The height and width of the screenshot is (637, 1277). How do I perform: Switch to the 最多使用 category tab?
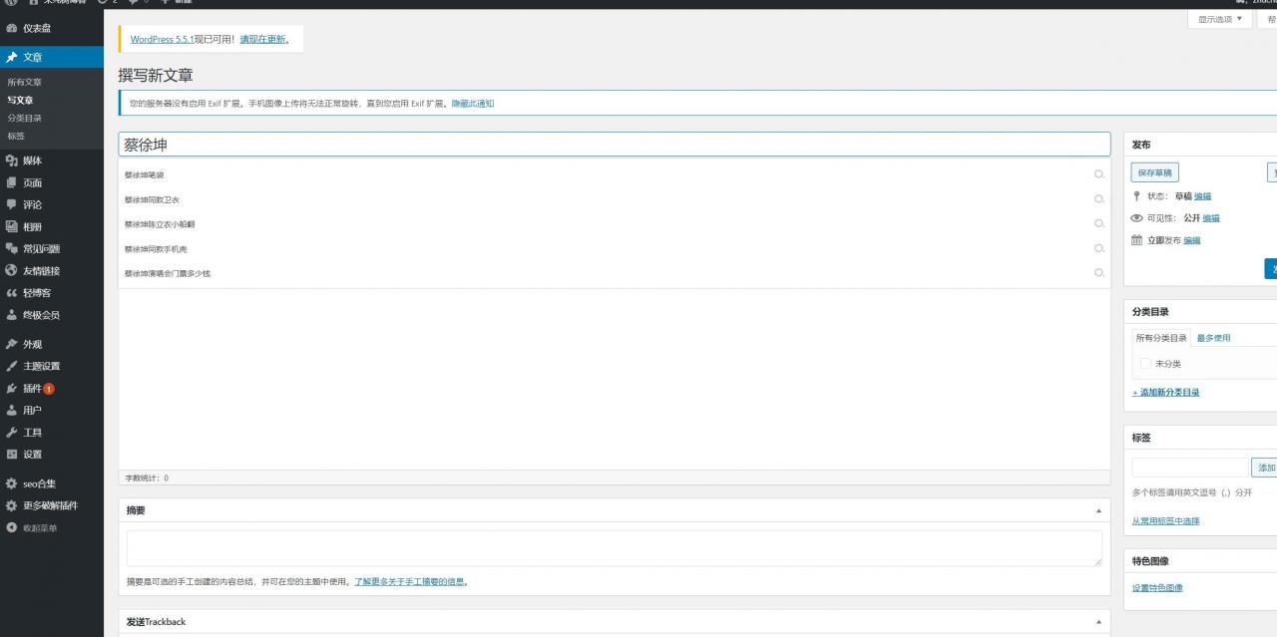tap(1213, 338)
